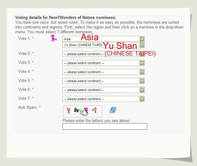Choose a continent for Vote 5
This screenshot has height=166, width=197.
103,81
